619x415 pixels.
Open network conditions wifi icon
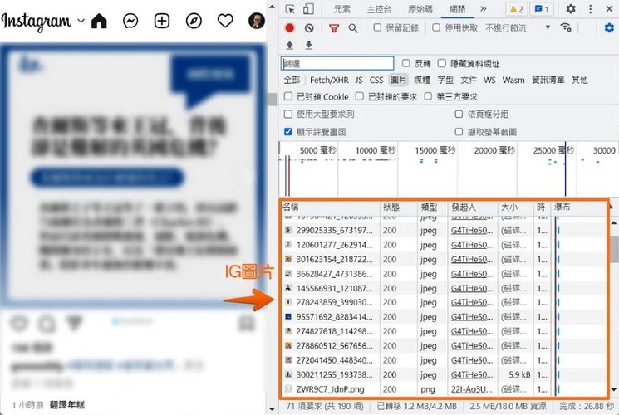[566, 27]
